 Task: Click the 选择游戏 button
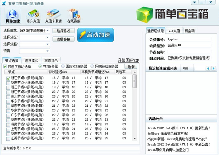tap(64, 31)
